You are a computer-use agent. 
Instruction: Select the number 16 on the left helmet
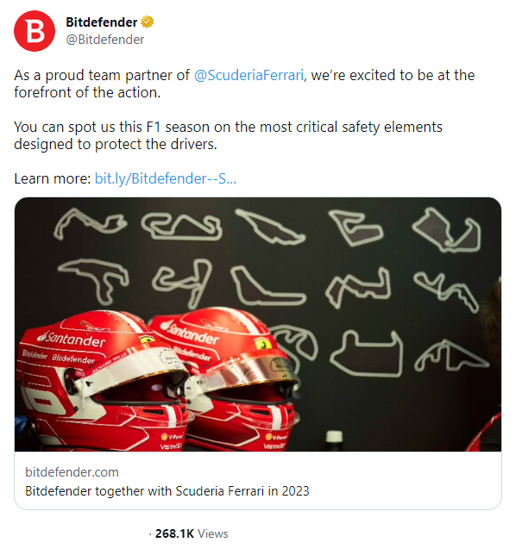coord(42,394)
